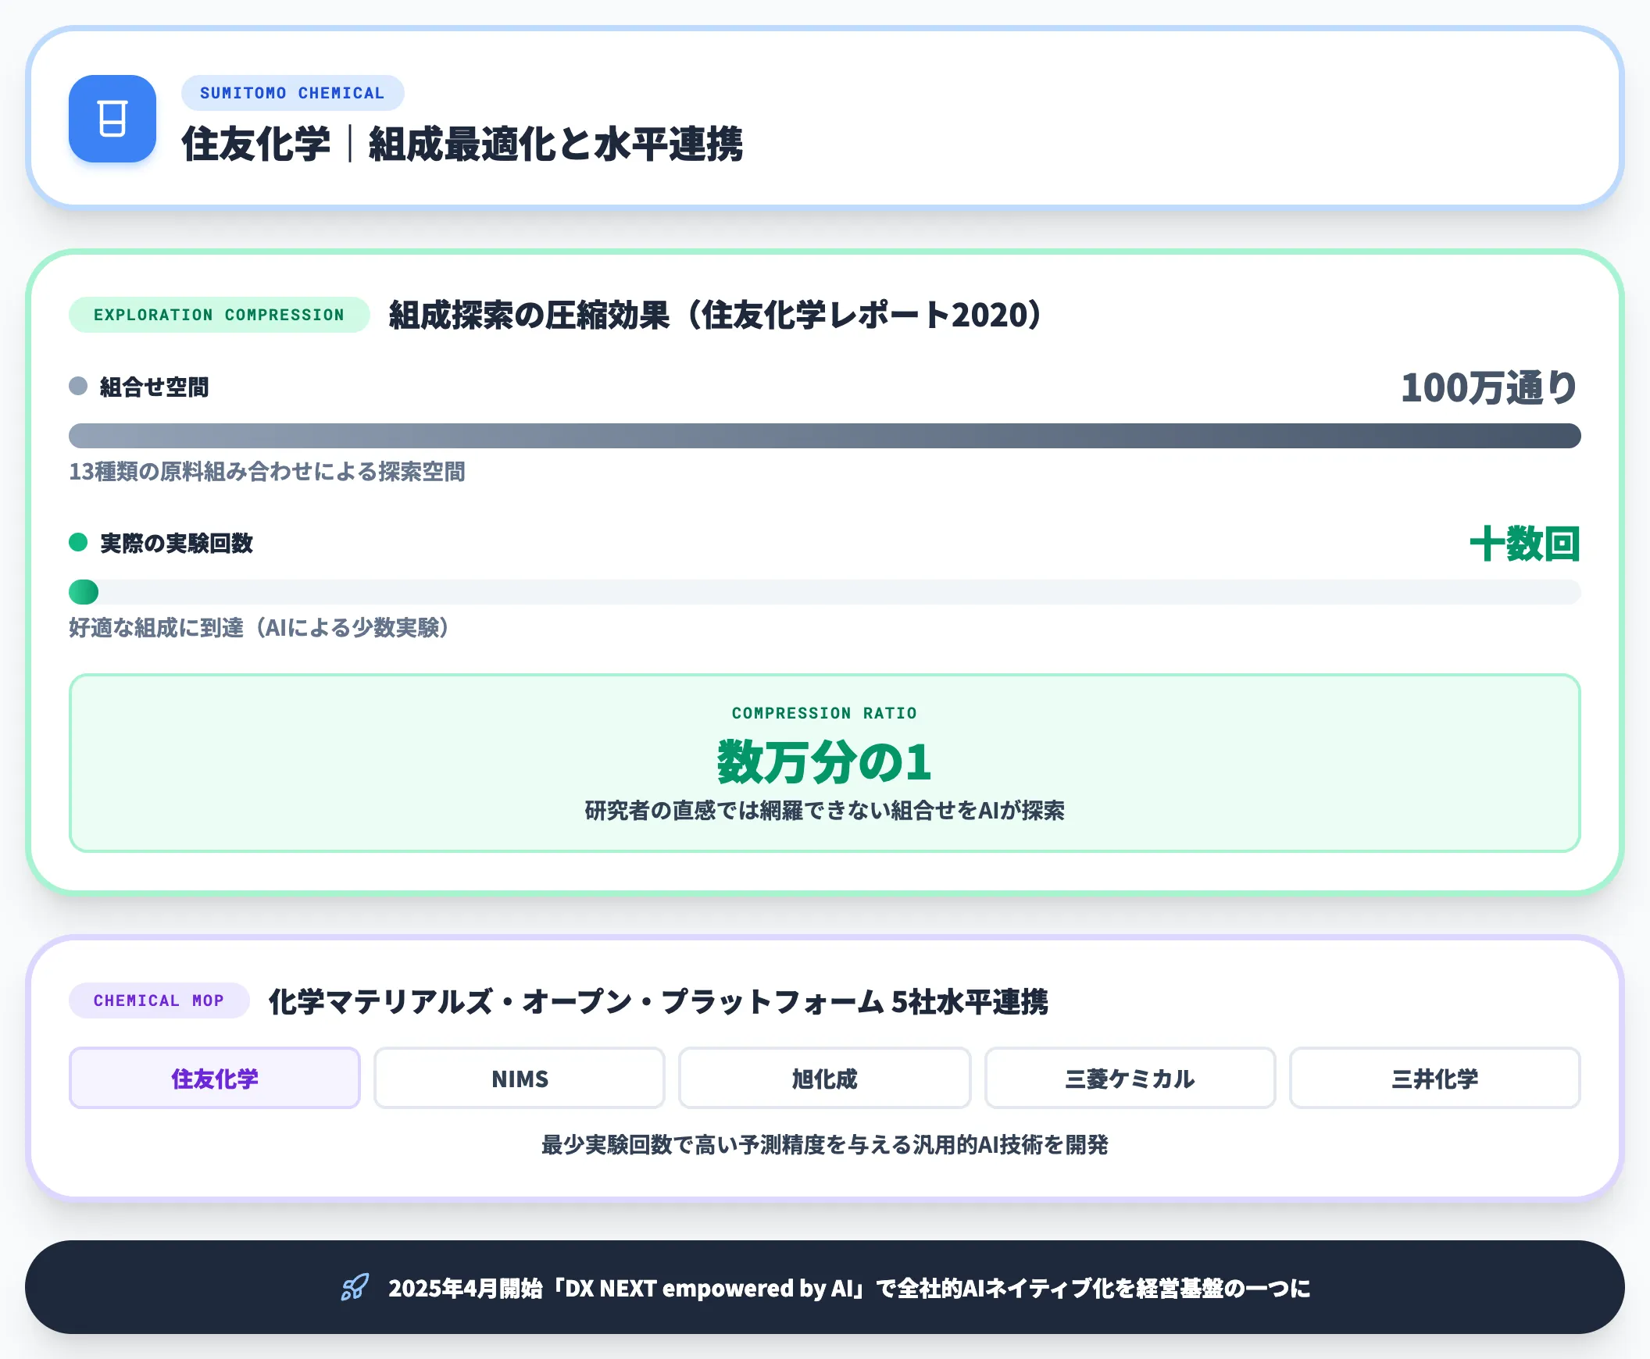Click the text 最少実験回数で高い予測精度を与える汎用的AI技術を開発
This screenshot has width=1650, height=1359.
pyautogui.click(x=824, y=1144)
